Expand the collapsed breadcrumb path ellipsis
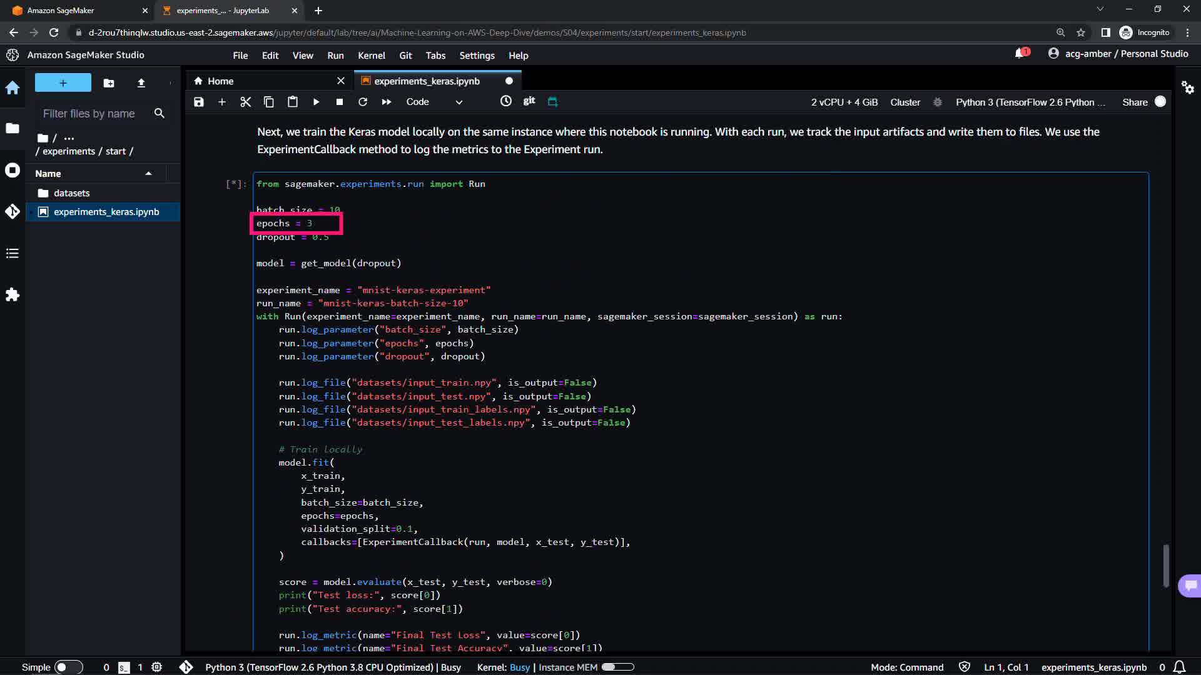 point(69,137)
